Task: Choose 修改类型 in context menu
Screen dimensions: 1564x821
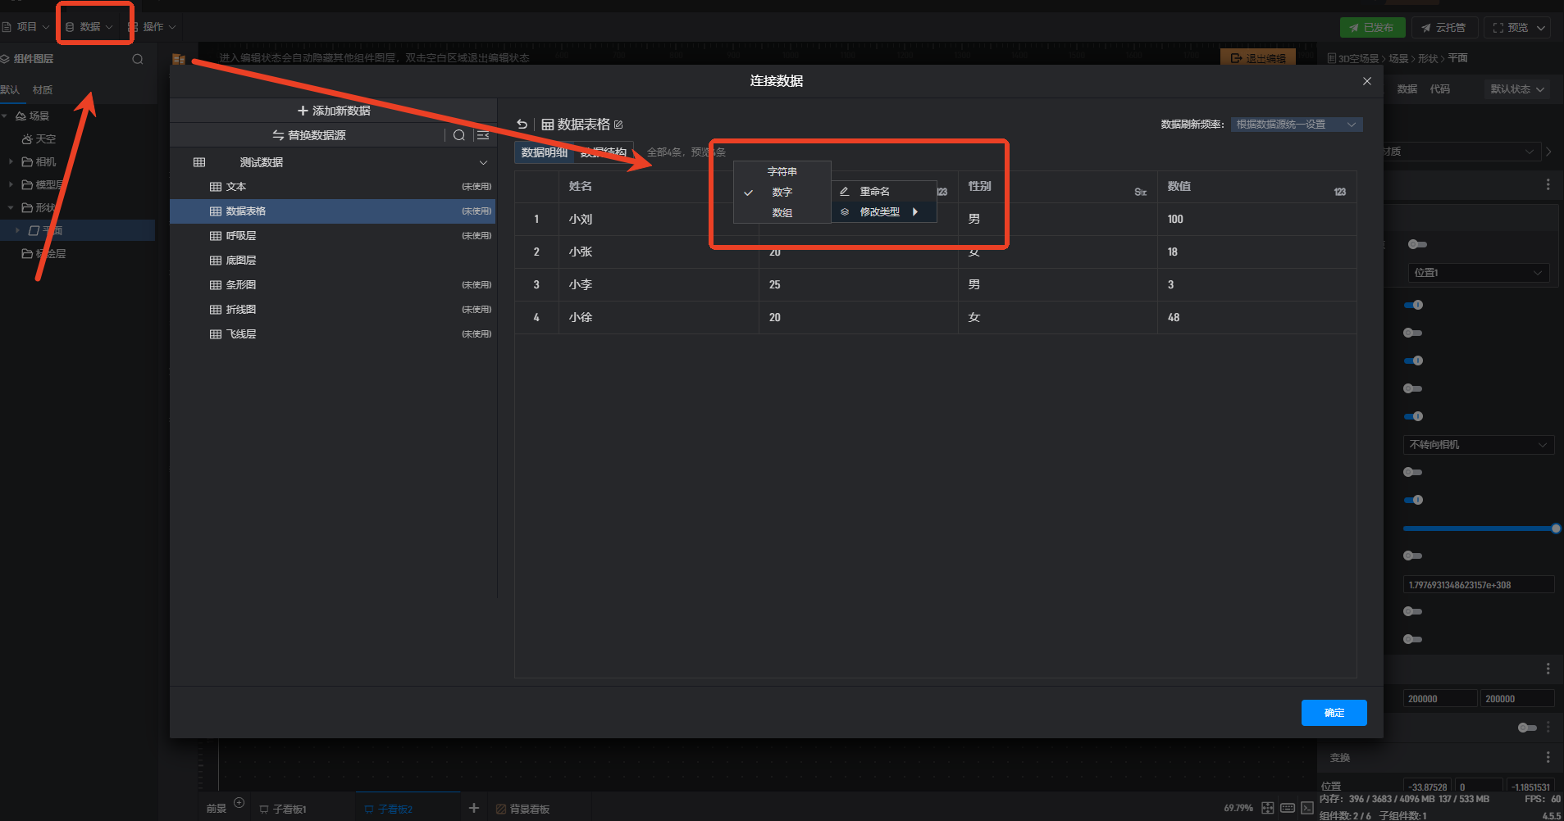Action: (884, 212)
